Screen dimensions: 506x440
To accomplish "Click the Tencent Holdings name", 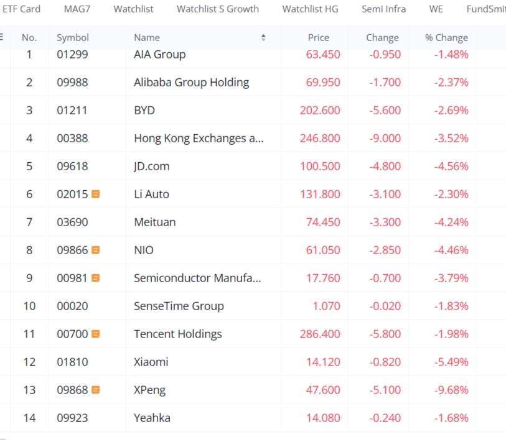I will tap(177, 334).
